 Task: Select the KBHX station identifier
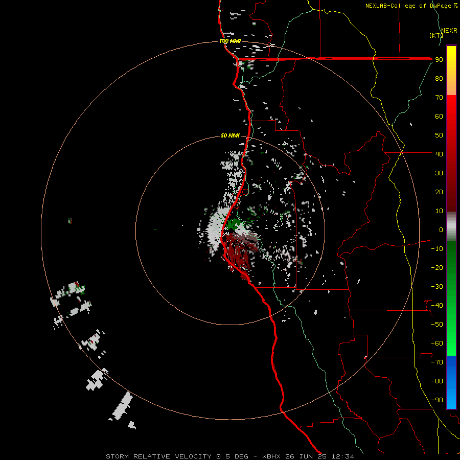[x=271, y=456]
